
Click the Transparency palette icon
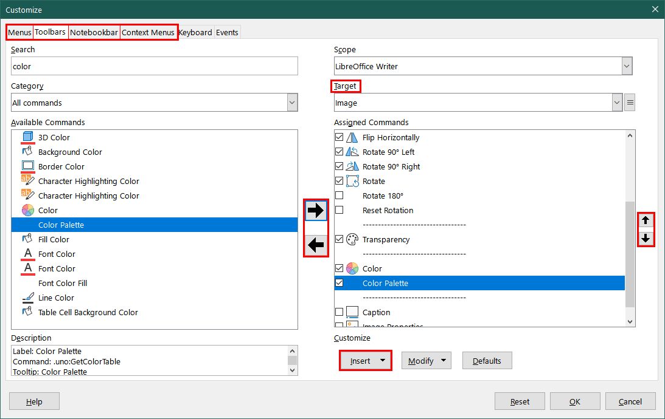[x=352, y=239]
